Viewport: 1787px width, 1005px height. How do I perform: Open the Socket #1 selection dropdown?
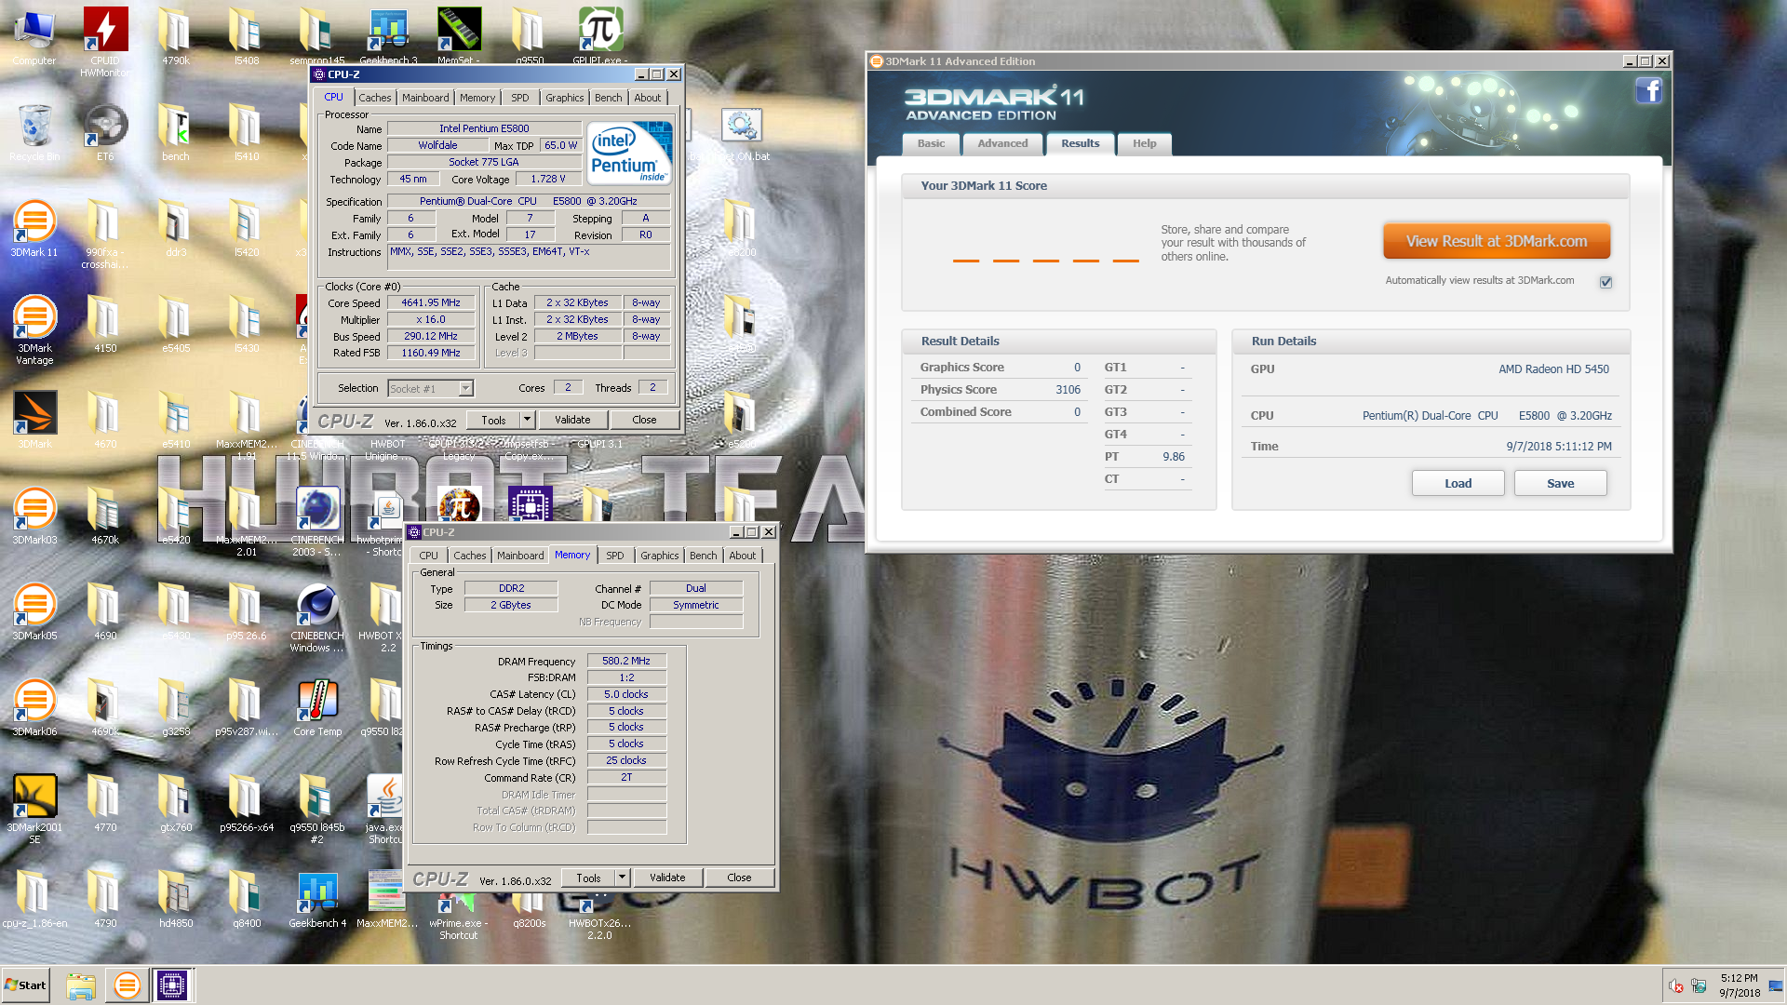tap(431, 389)
